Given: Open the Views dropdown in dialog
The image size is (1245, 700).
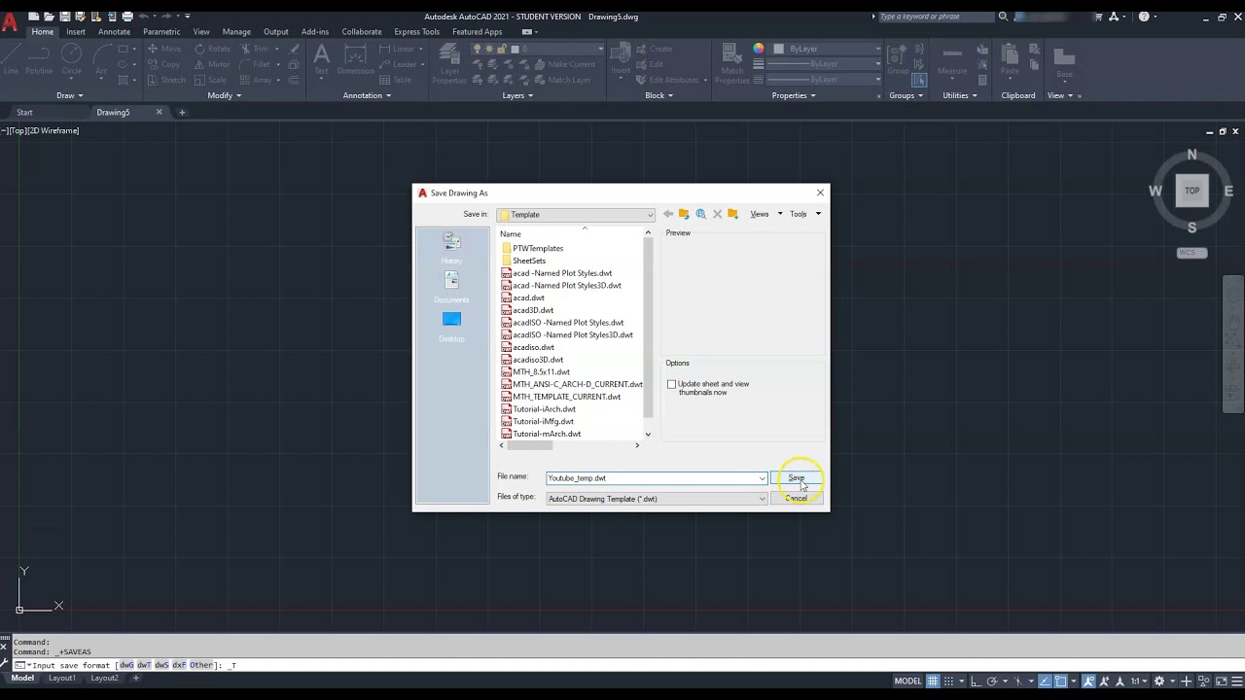Looking at the screenshot, I should (765, 214).
